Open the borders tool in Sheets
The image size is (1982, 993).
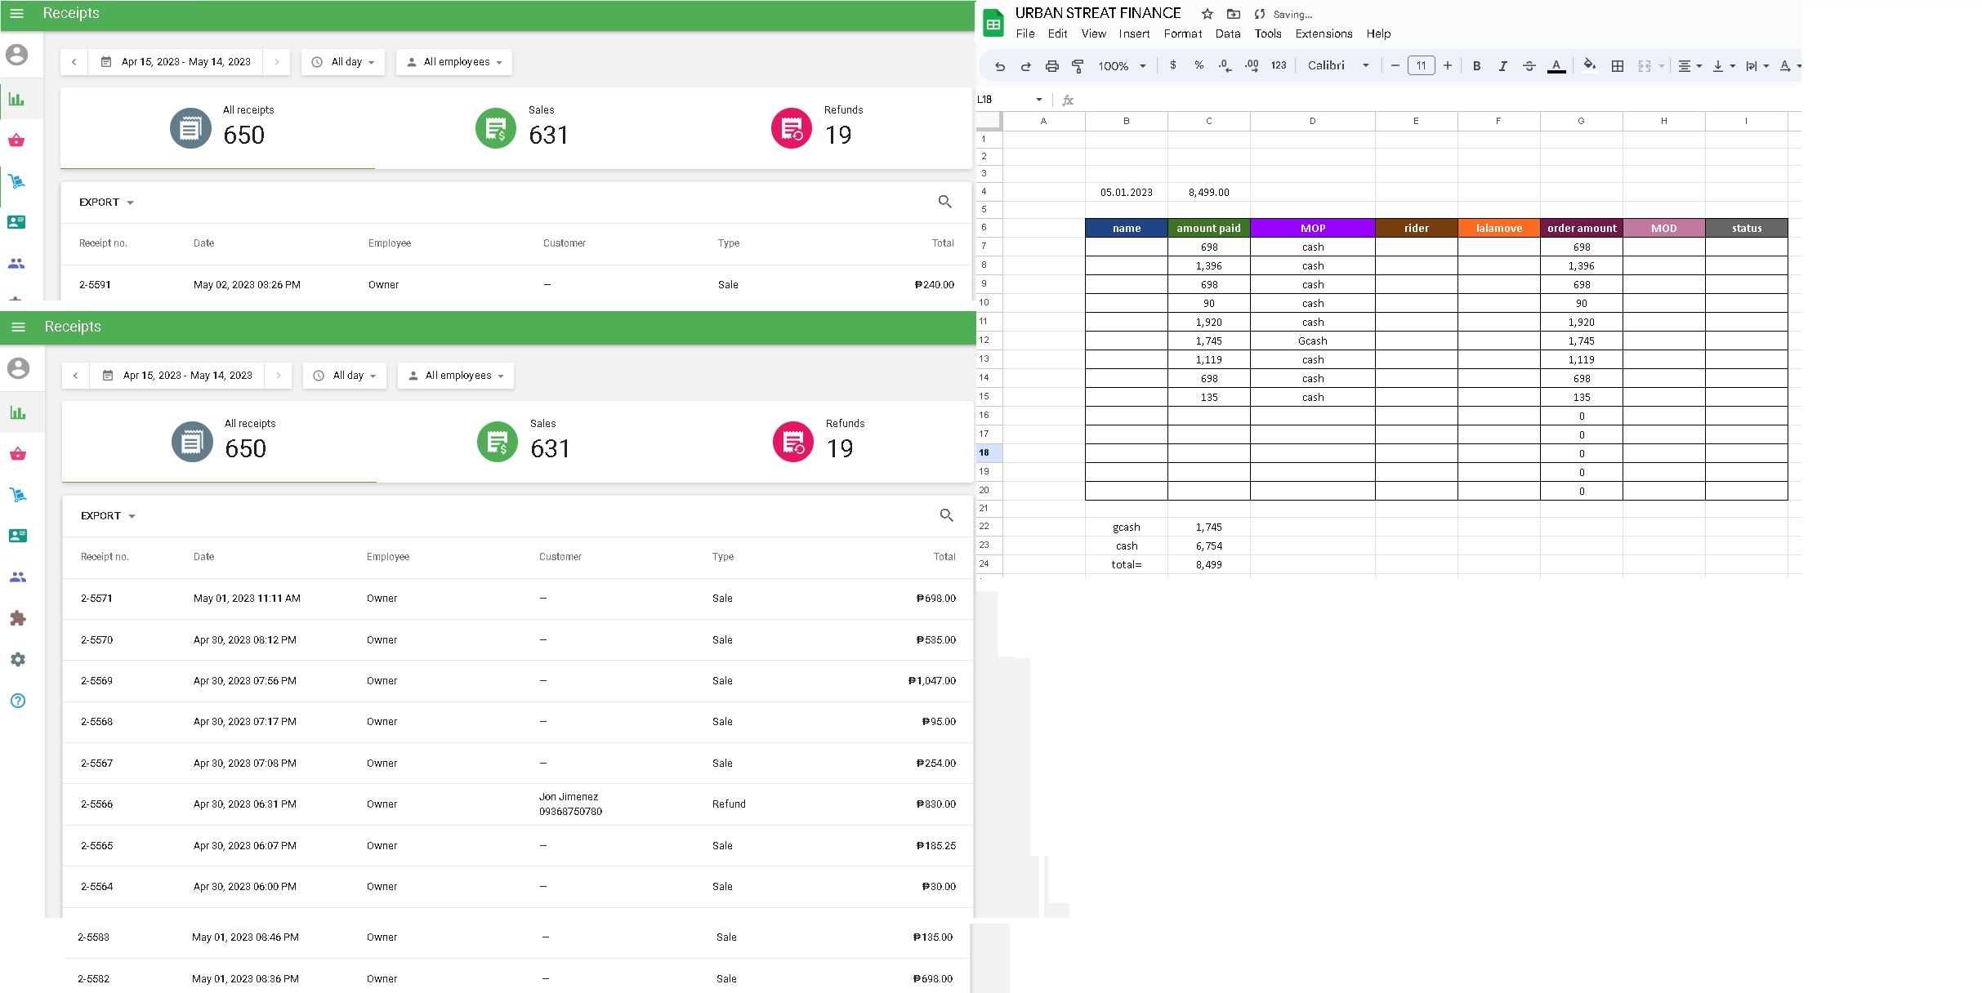tap(1618, 66)
